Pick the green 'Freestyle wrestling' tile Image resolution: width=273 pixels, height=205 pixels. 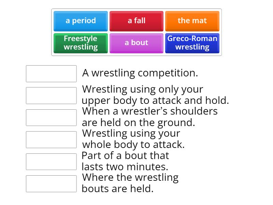click(x=81, y=43)
